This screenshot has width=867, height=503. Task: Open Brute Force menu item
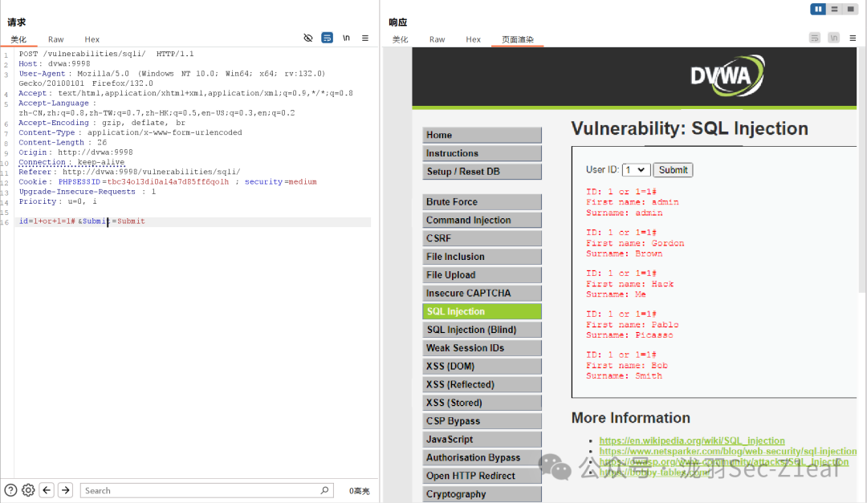[482, 201]
